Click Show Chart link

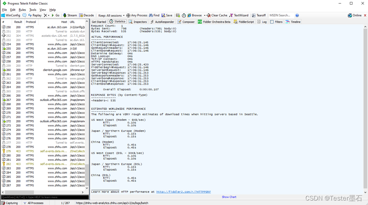point(229,197)
